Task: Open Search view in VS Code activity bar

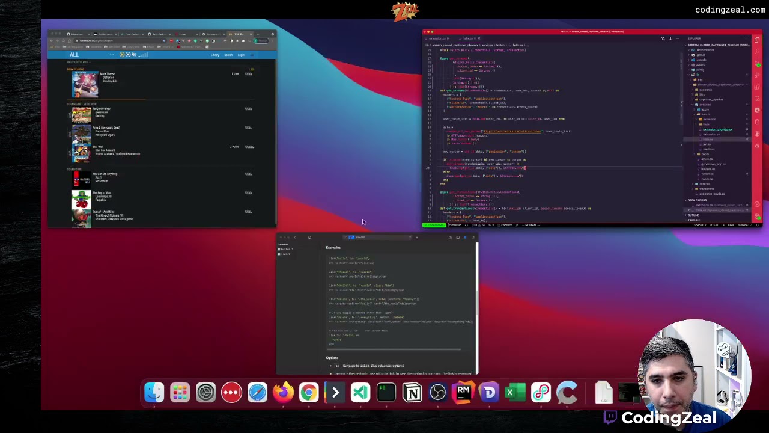Action: [757, 51]
